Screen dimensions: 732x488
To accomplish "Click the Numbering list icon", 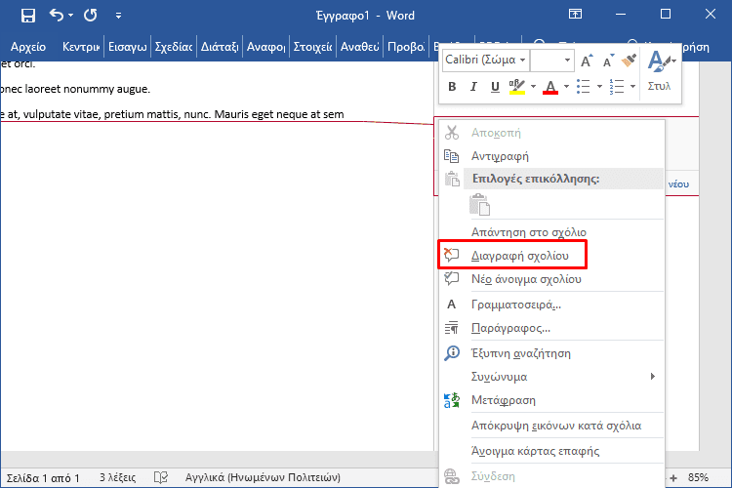I will [617, 87].
